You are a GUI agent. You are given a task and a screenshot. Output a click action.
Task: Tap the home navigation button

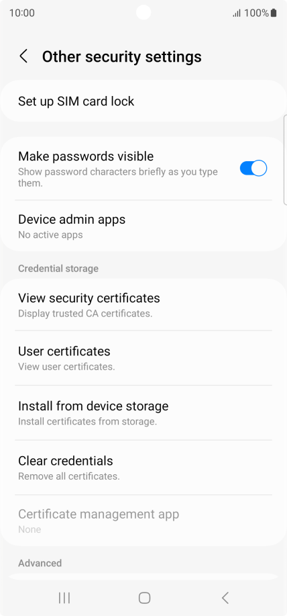click(x=144, y=598)
